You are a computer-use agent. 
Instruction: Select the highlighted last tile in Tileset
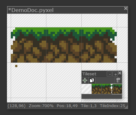point(117,89)
